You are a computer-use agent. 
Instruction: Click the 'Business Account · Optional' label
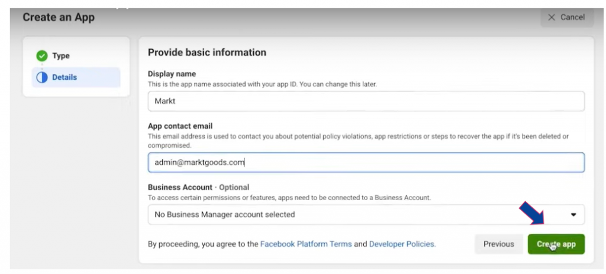click(x=198, y=187)
